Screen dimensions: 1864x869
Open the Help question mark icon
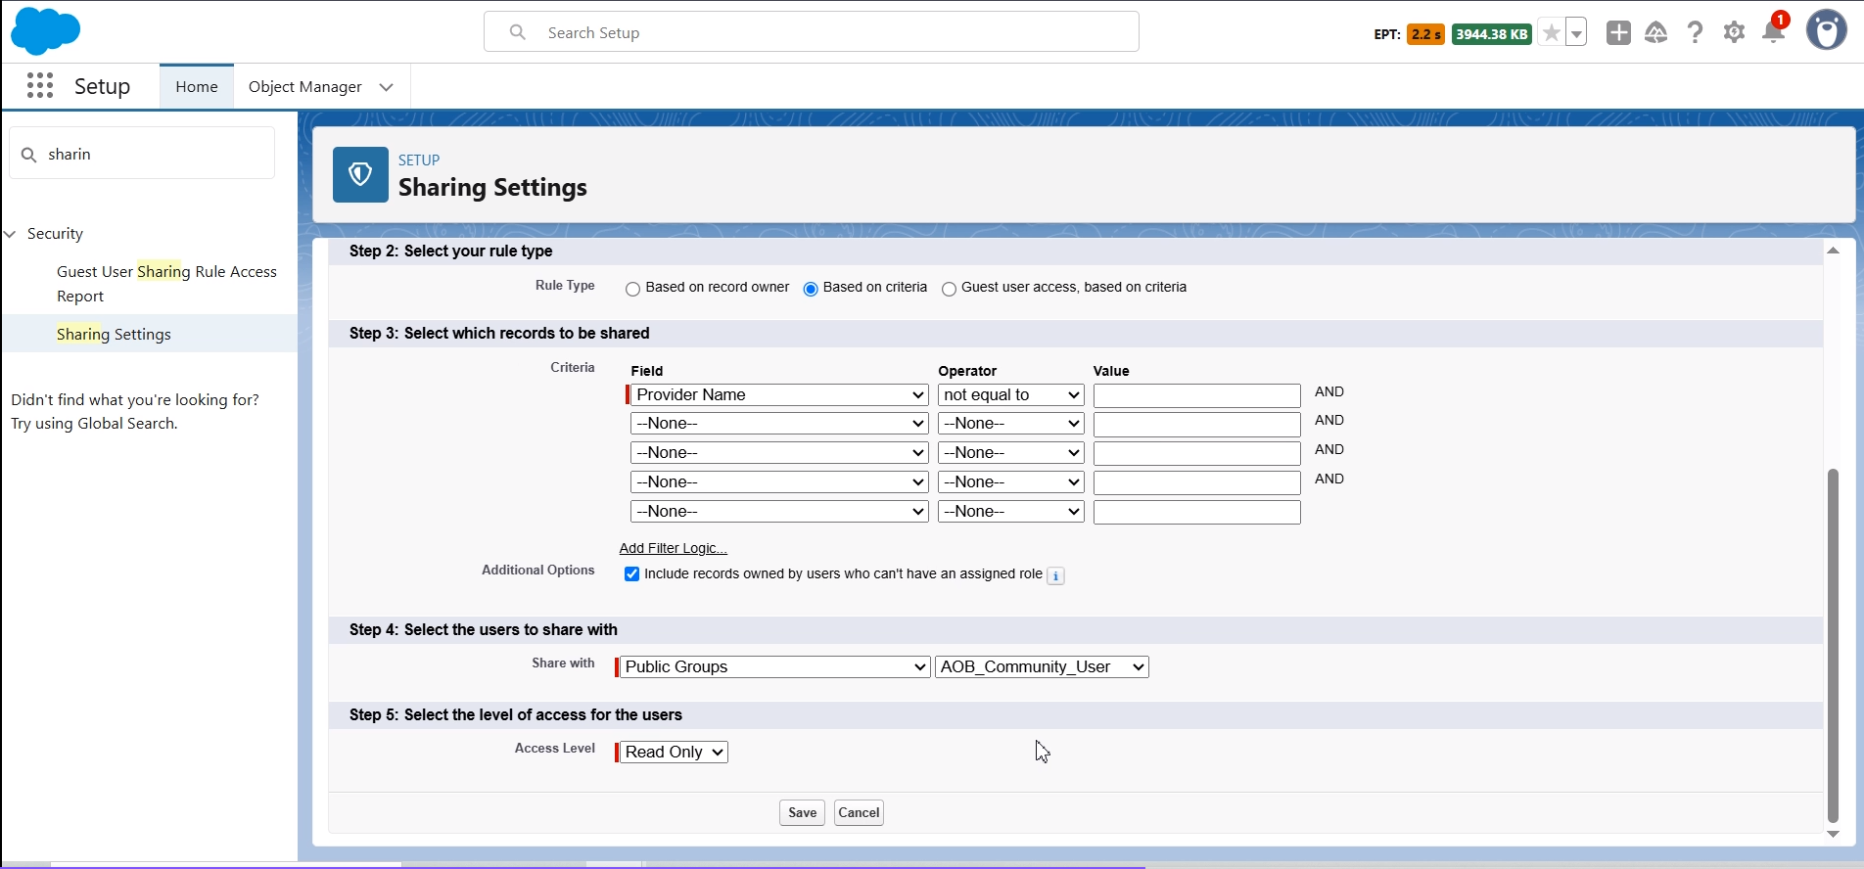[x=1696, y=33]
